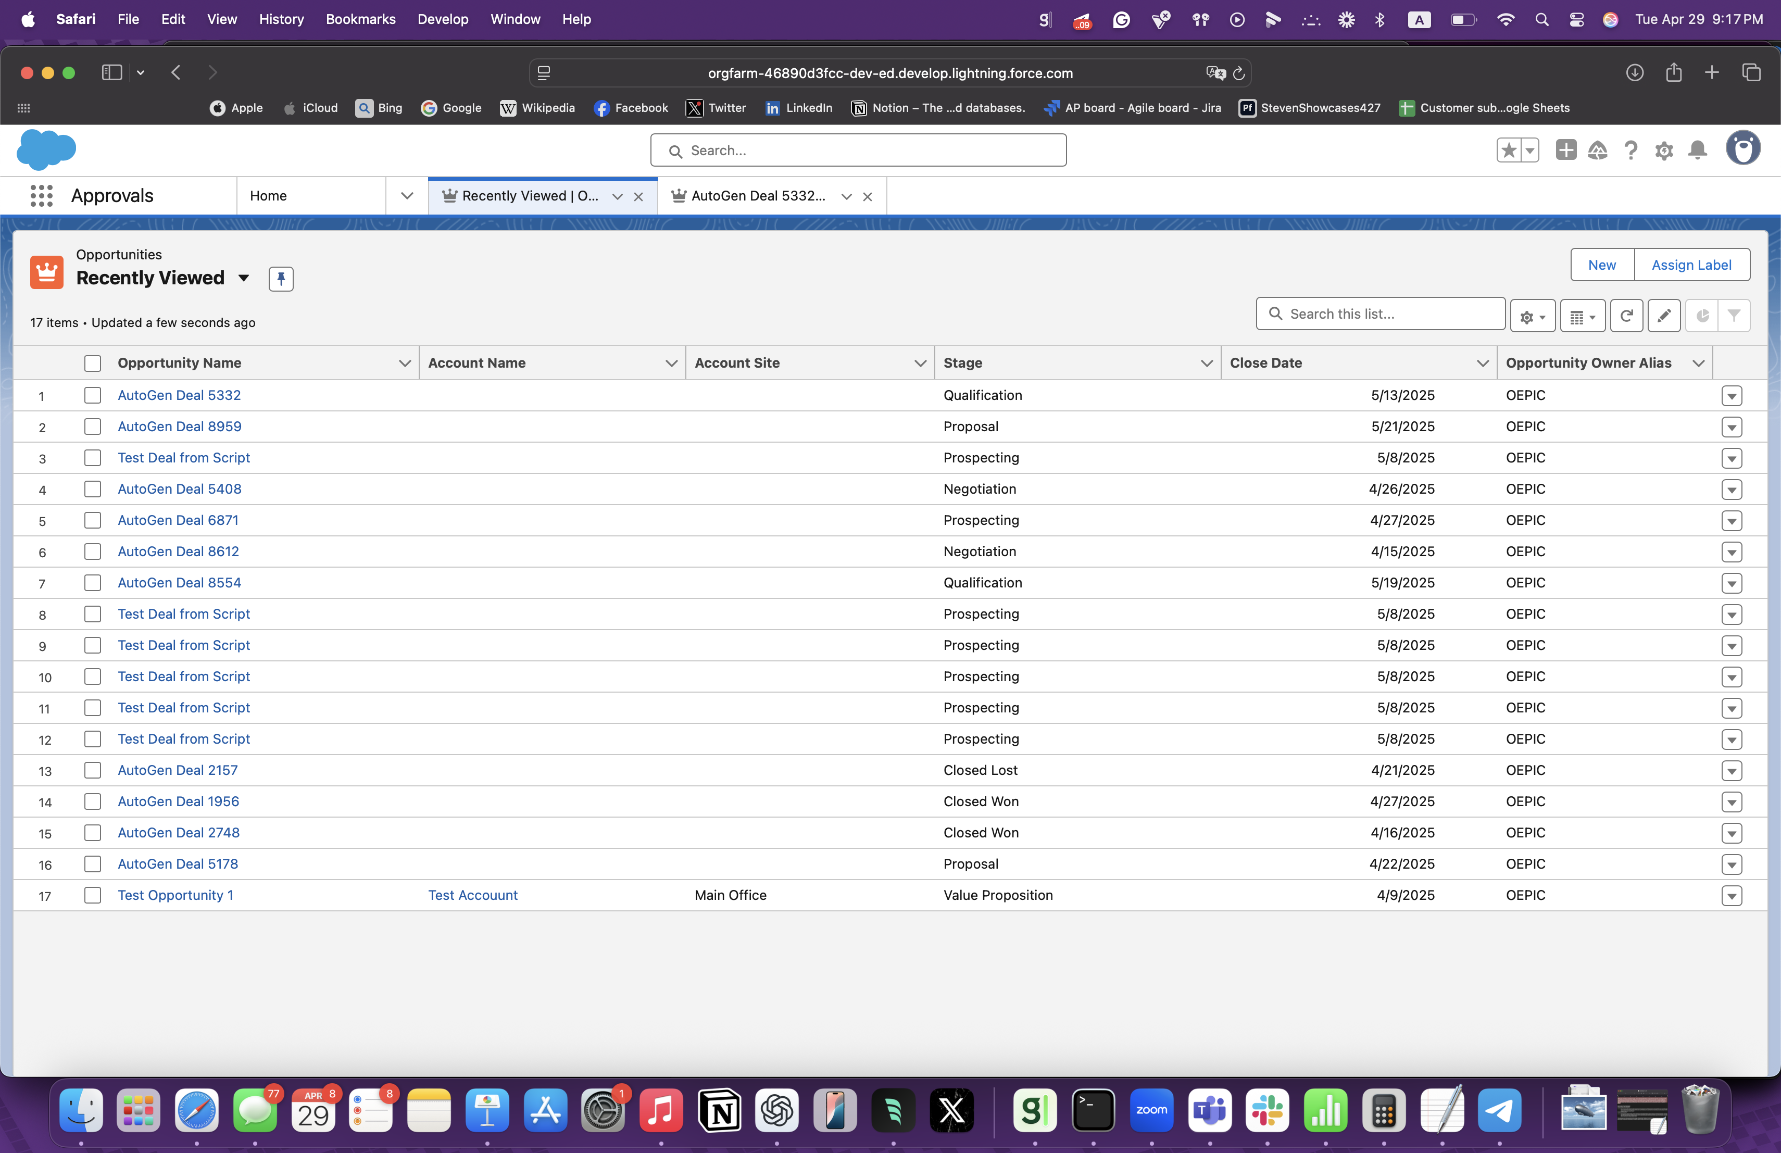Switch to the AutoGen Deal 5332 tab
The height and width of the screenshot is (1153, 1781).
coord(757,196)
